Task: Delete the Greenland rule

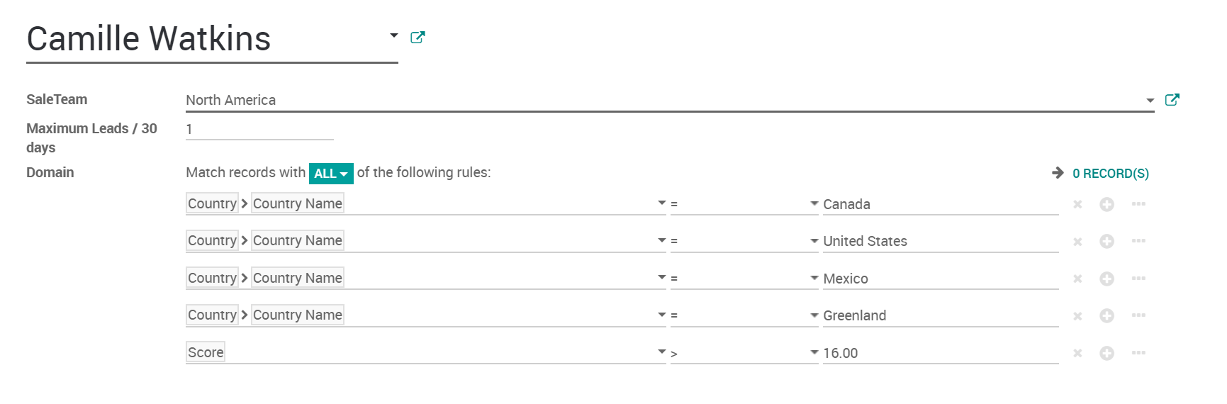Action: click(1077, 316)
